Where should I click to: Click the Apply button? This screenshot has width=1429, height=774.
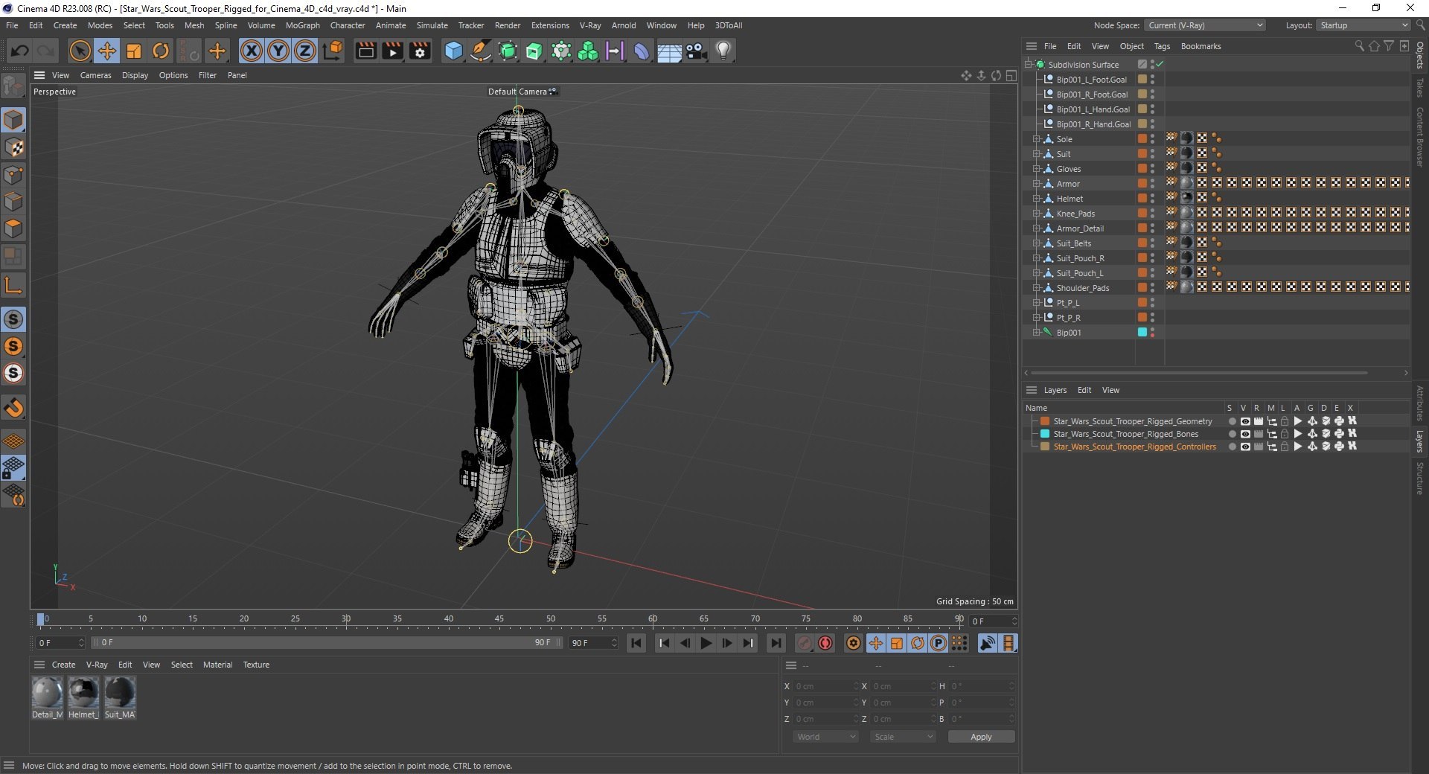[981, 737]
